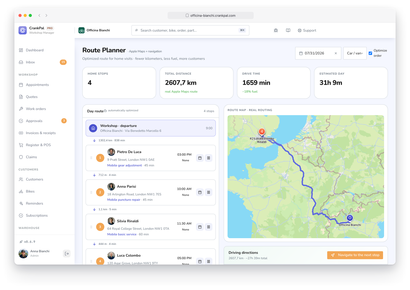
Task: Clear the date 07/31/2026 with the X
Action: tap(336, 53)
